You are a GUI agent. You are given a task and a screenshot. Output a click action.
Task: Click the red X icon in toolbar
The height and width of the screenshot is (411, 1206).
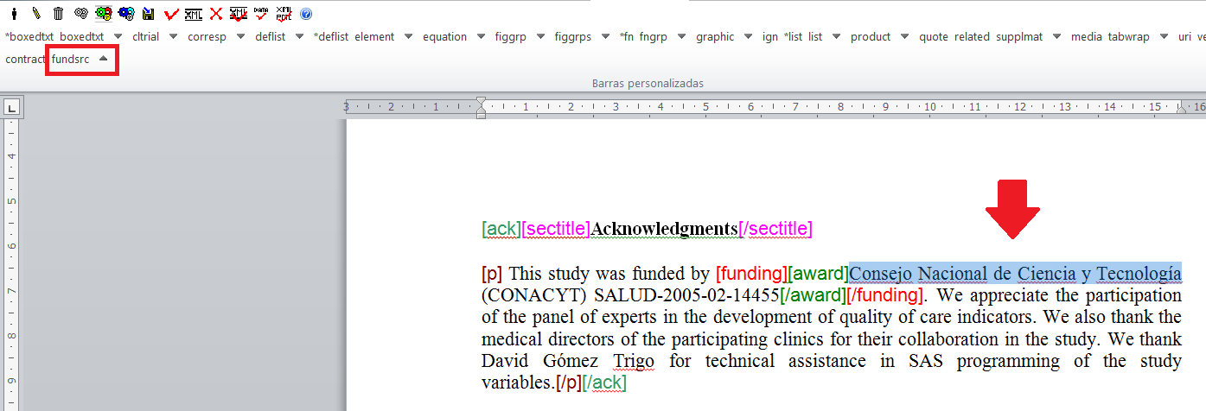(216, 14)
